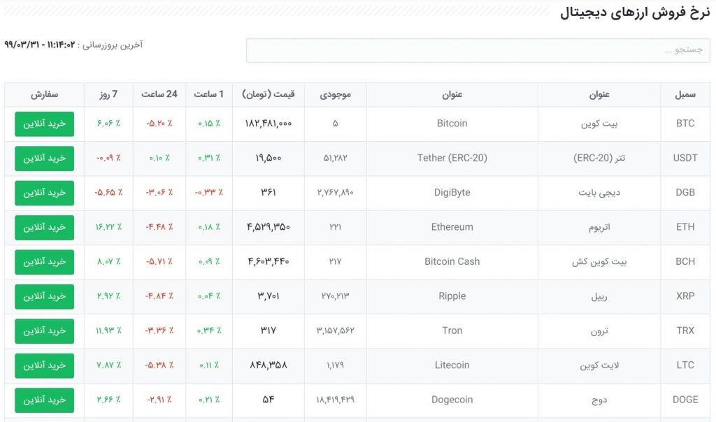Select the BTC symbol cell
716x422 pixels.
point(685,123)
